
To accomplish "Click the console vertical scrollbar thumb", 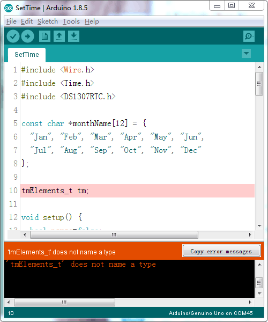I will 259,283.
